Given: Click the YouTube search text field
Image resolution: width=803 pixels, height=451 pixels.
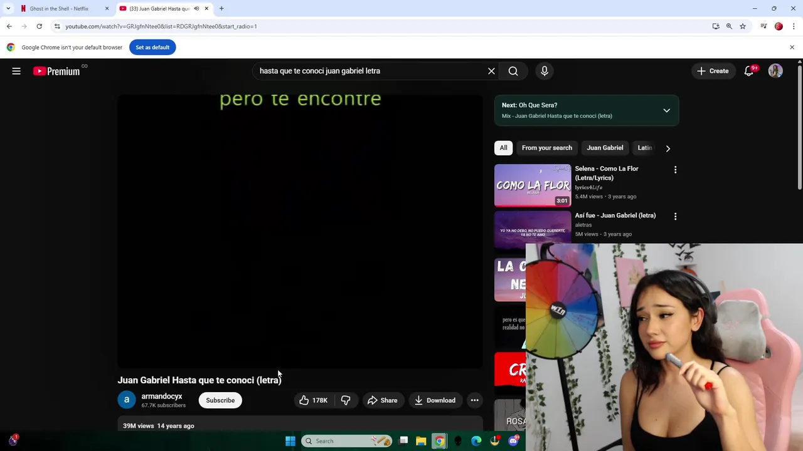Looking at the screenshot, I should point(370,71).
